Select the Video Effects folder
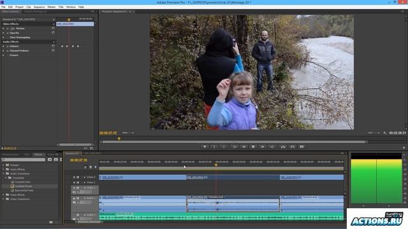Viewport: 408px width, 229px height. [x=17, y=195]
